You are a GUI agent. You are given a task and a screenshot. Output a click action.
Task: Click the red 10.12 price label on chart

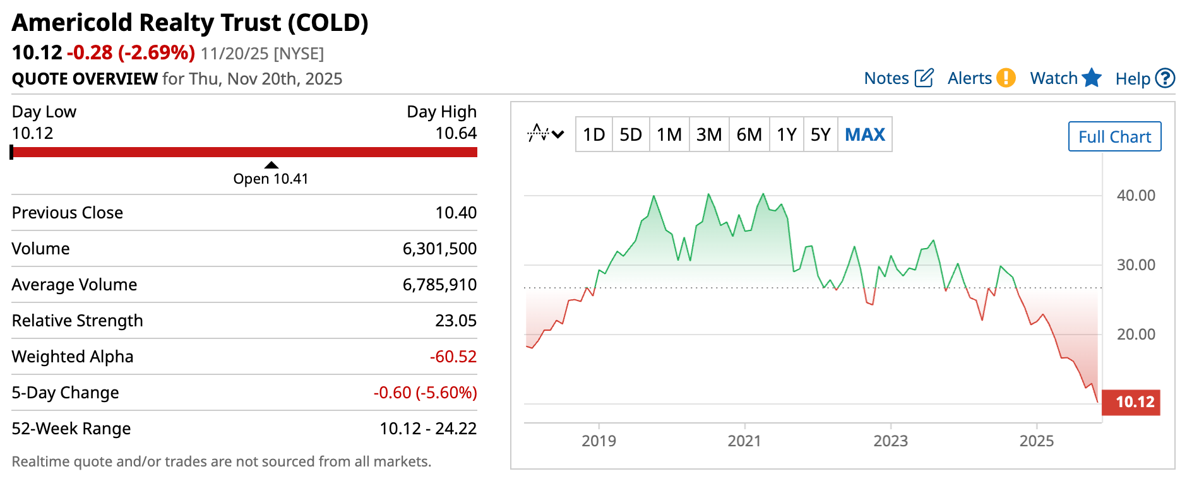(1135, 402)
